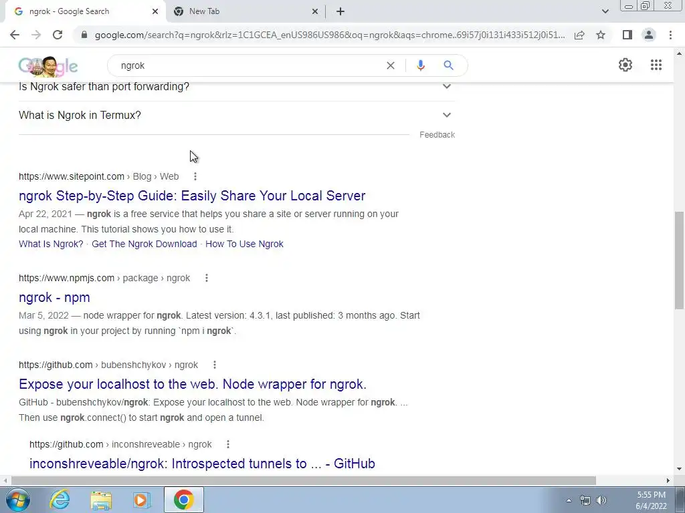Open a new browser tab
Screen dimensions: 685x513
[x=340, y=11]
